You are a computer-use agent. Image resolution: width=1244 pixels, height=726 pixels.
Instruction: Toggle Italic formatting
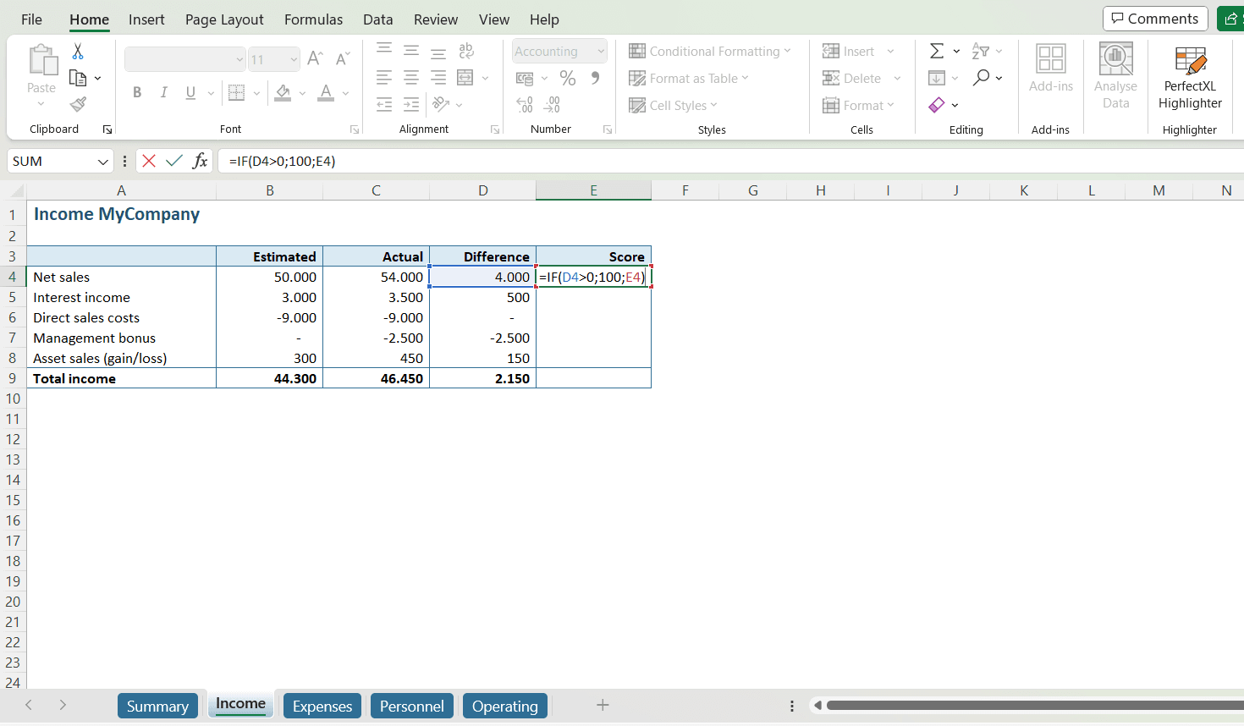(x=164, y=92)
